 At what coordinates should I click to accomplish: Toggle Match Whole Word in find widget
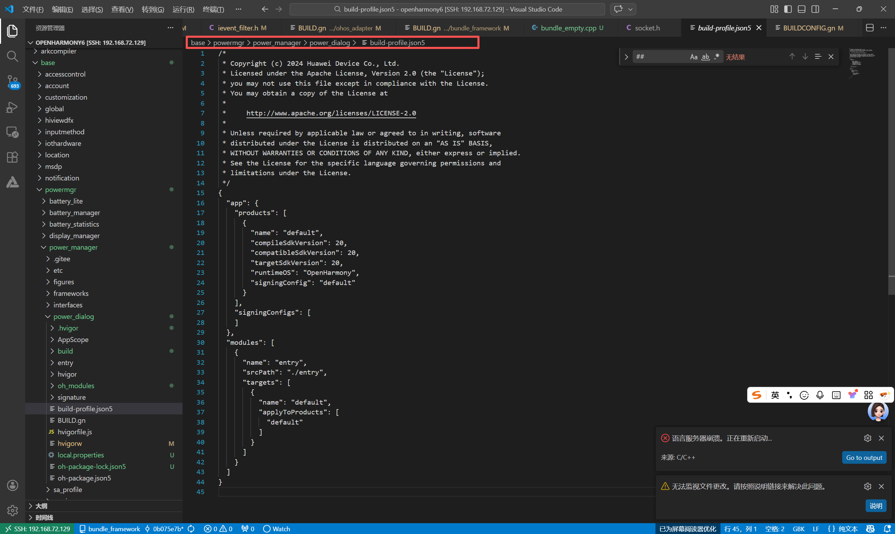705,57
